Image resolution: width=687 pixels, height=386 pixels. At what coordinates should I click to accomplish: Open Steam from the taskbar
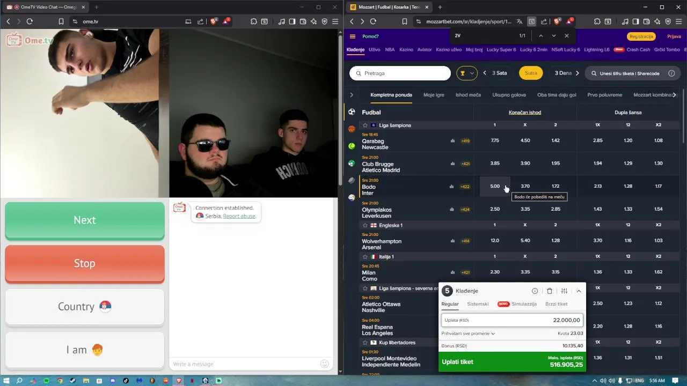click(x=72, y=381)
